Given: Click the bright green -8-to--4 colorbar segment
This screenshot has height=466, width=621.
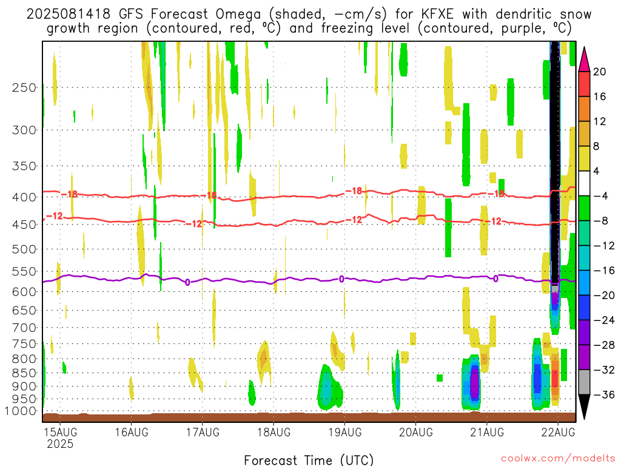Looking at the screenshot, I should 584,209.
